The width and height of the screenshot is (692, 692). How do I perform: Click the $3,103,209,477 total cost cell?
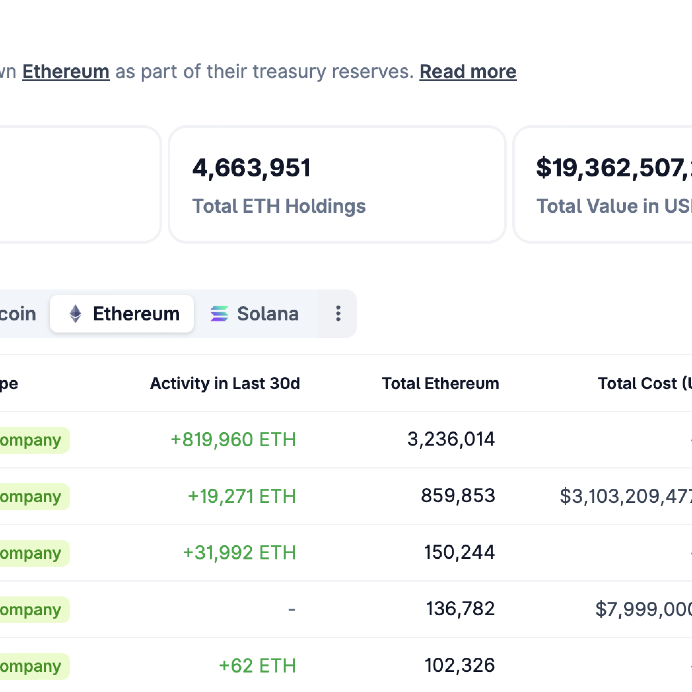click(625, 496)
